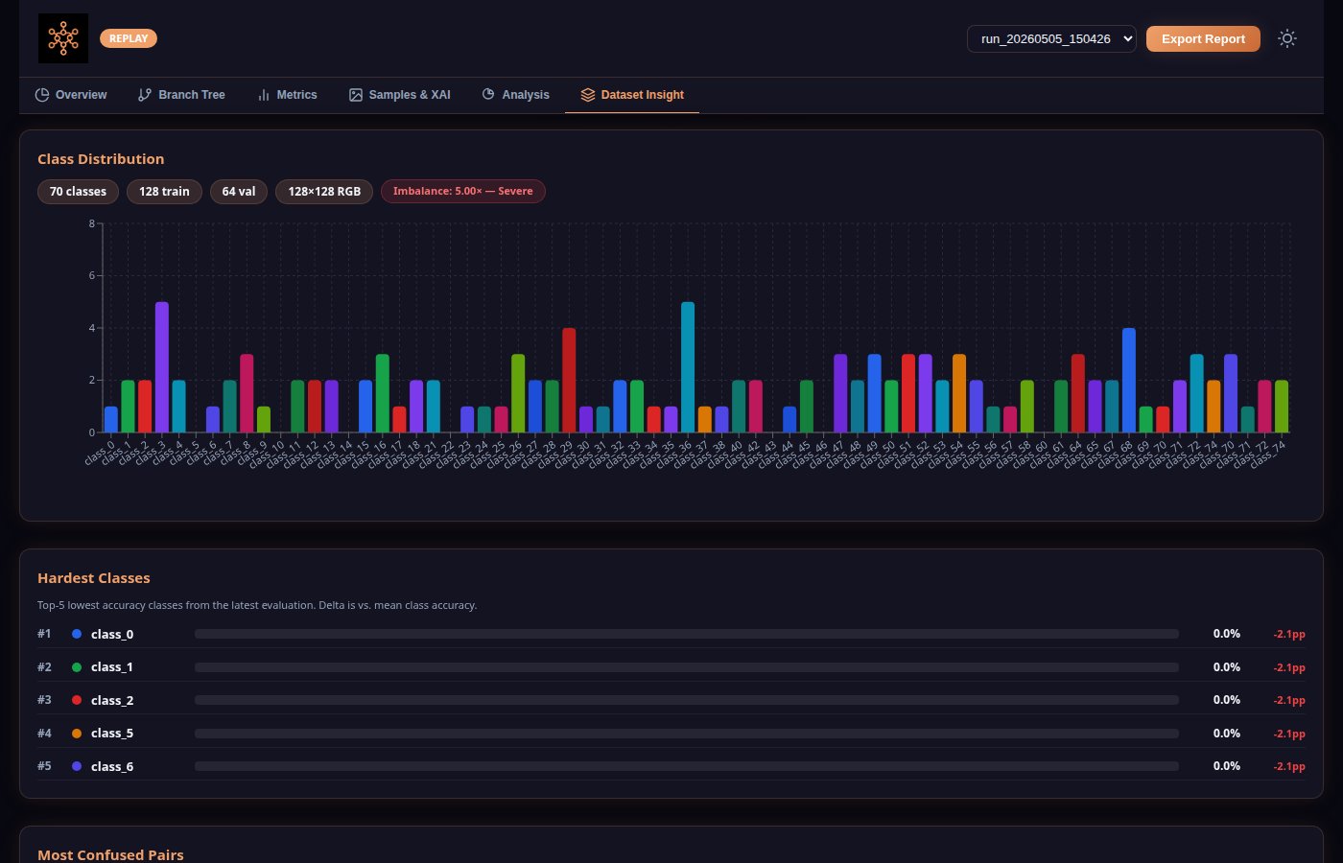Click the REPLAY badge
1343x863 pixels.
pyautogui.click(x=129, y=38)
